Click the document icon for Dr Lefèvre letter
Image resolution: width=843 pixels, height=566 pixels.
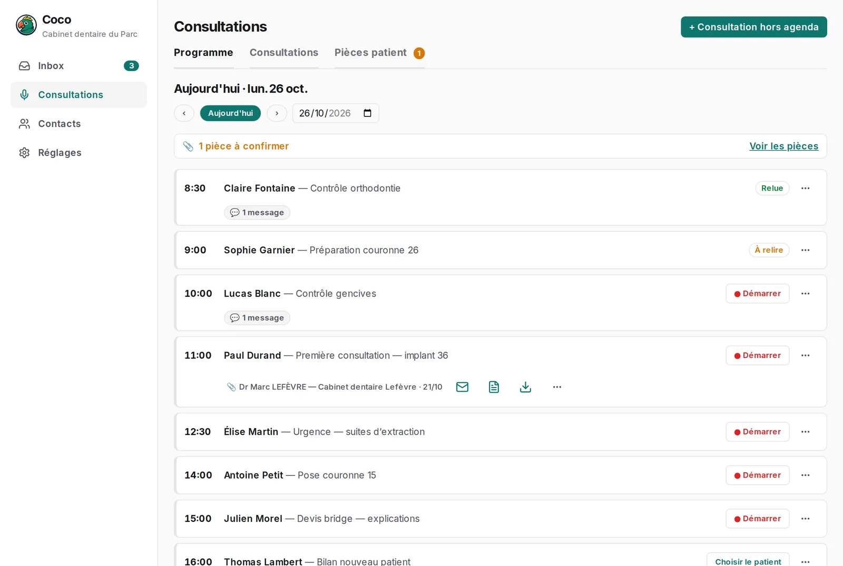tap(494, 387)
